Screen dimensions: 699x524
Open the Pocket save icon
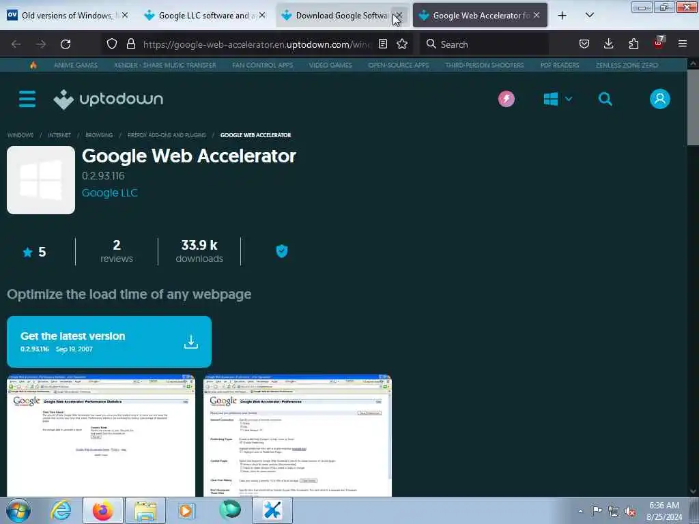pos(584,44)
